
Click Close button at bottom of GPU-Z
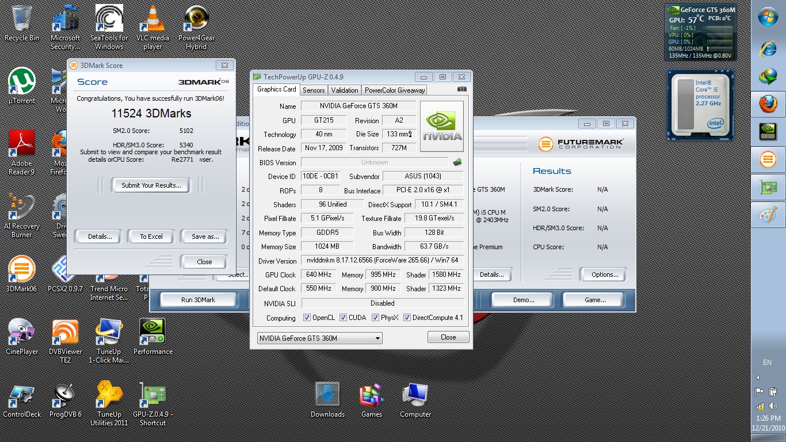tap(448, 337)
